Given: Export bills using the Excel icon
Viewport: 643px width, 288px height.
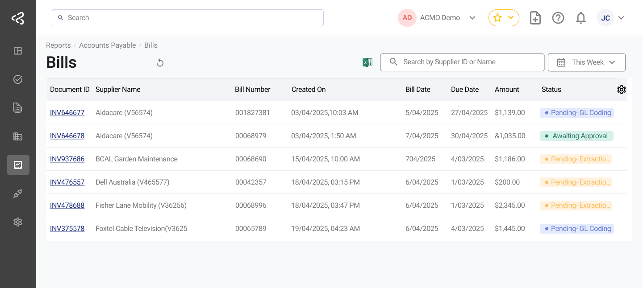Looking at the screenshot, I should tap(367, 62).
